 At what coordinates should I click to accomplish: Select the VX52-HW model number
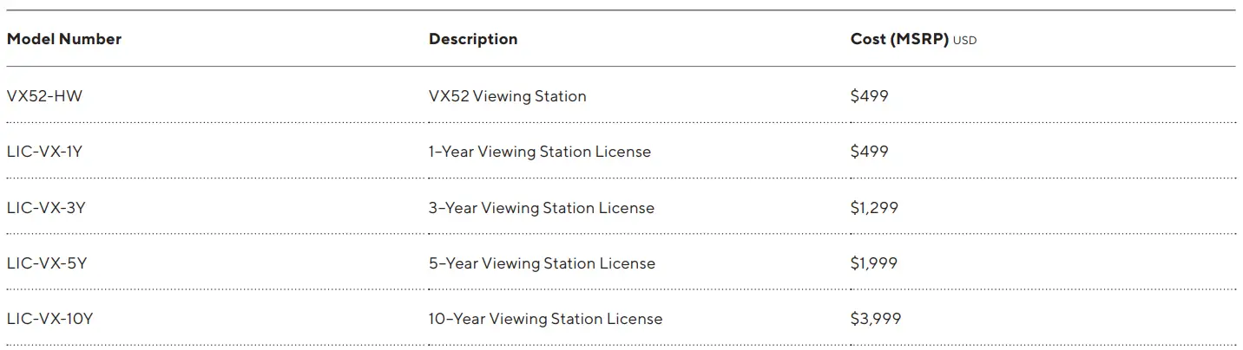pyautogui.click(x=44, y=96)
